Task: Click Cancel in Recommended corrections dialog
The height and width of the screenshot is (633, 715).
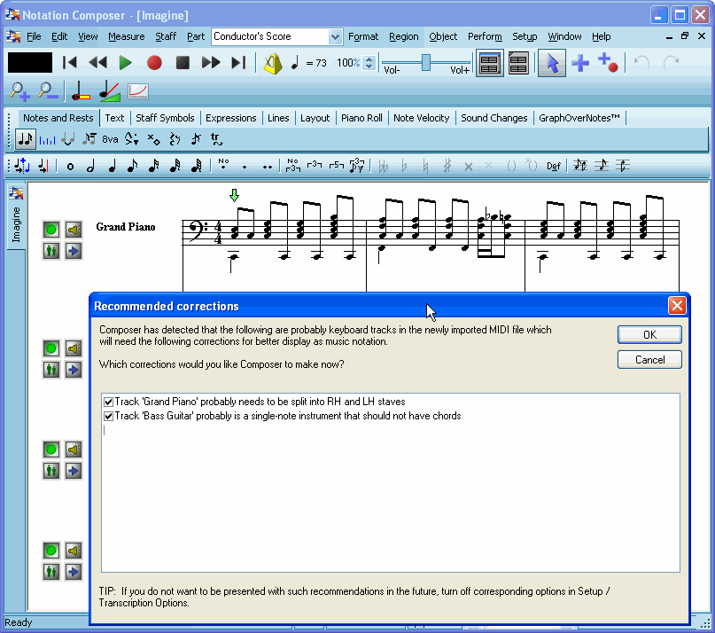Action: [x=649, y=359]
